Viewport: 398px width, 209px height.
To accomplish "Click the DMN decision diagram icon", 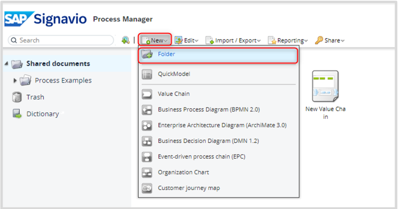I will pos(147,141).
